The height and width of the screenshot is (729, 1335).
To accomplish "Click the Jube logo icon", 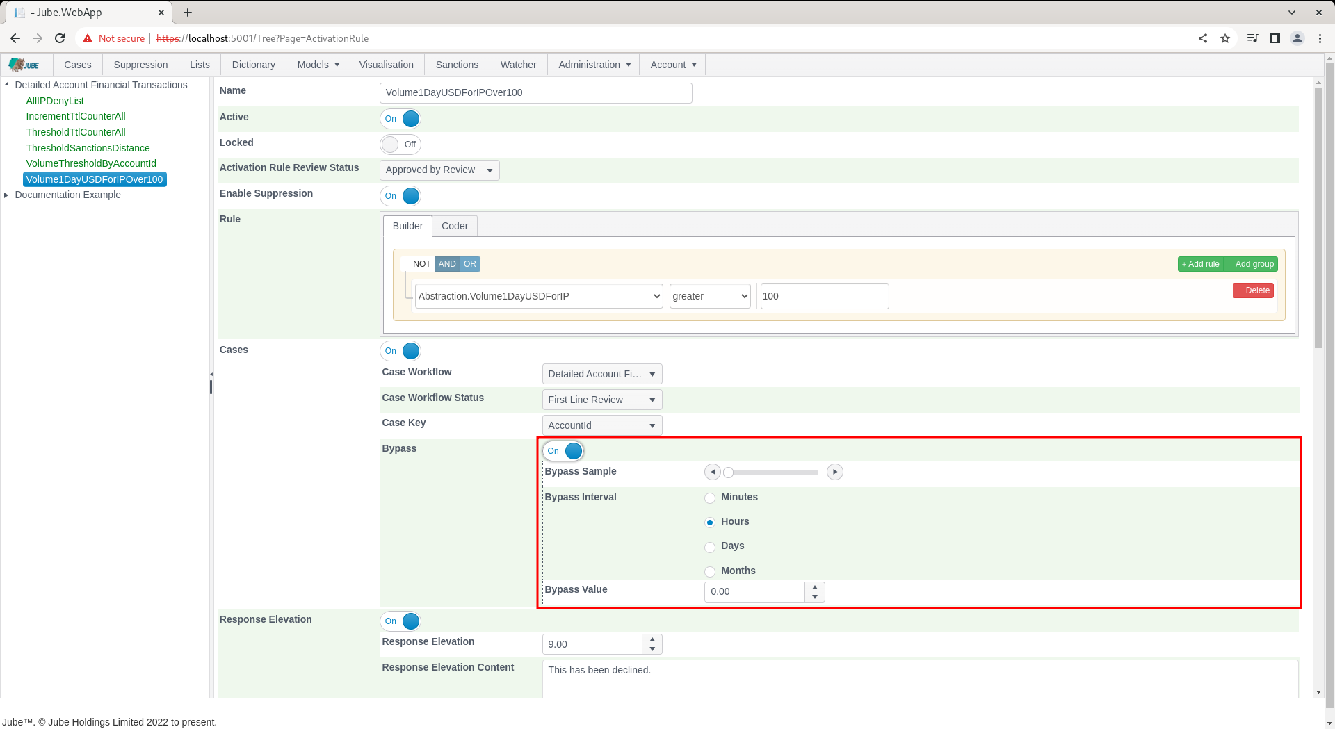I will [24, 65].
